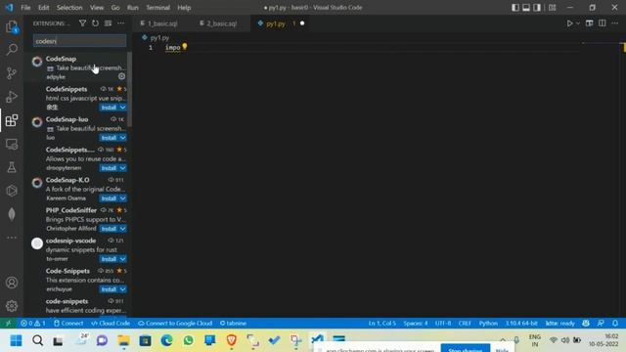Viewport: 626px width, 352px height.
Task: Toggle secondary side bar visibility
Action: pos(537,8)
